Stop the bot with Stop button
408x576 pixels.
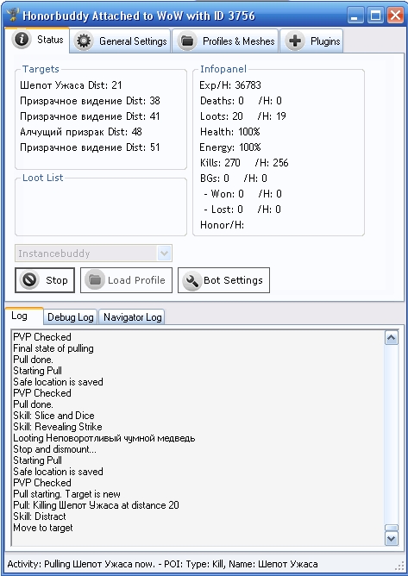45,280
